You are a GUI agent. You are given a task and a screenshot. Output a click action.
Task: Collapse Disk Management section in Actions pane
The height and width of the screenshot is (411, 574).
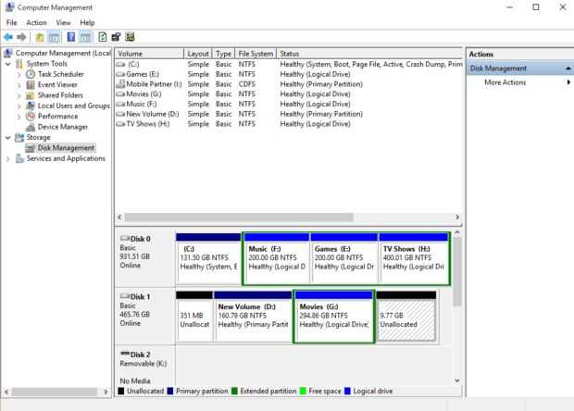[x=568, y=68]
